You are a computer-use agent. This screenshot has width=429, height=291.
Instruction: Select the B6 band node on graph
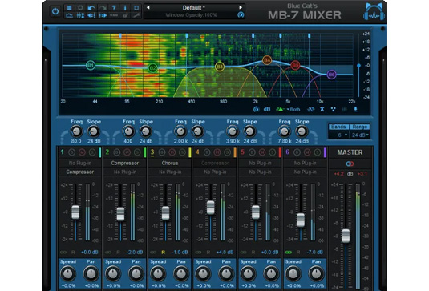332,74
